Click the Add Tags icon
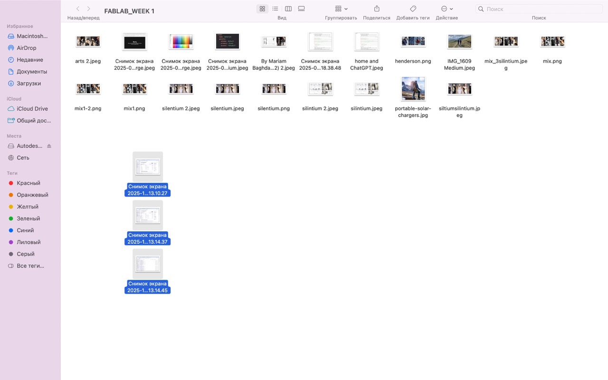 coord(413,9)
